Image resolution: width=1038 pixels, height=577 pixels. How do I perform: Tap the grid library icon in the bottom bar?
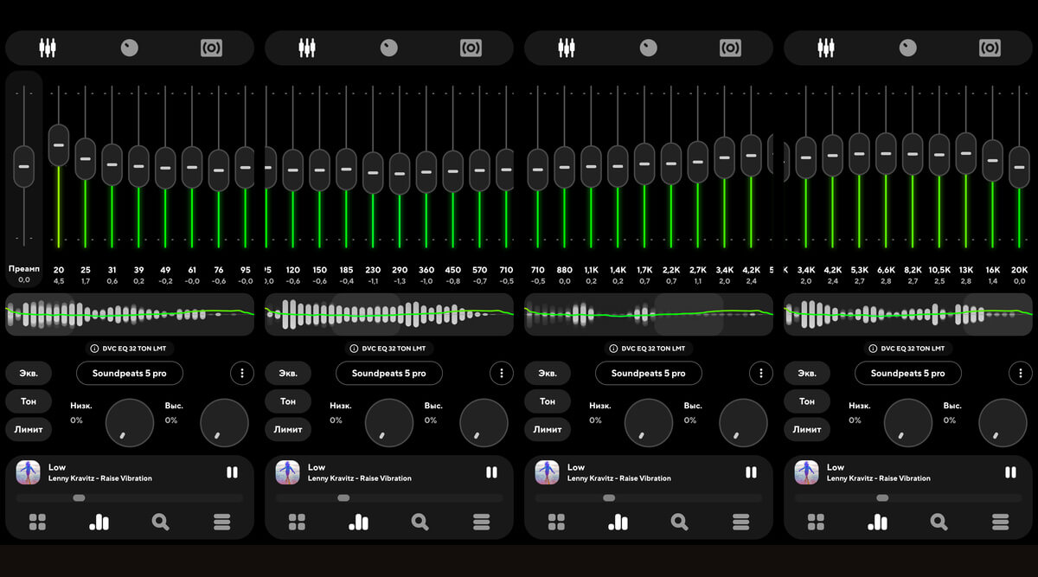click(38, 523)
